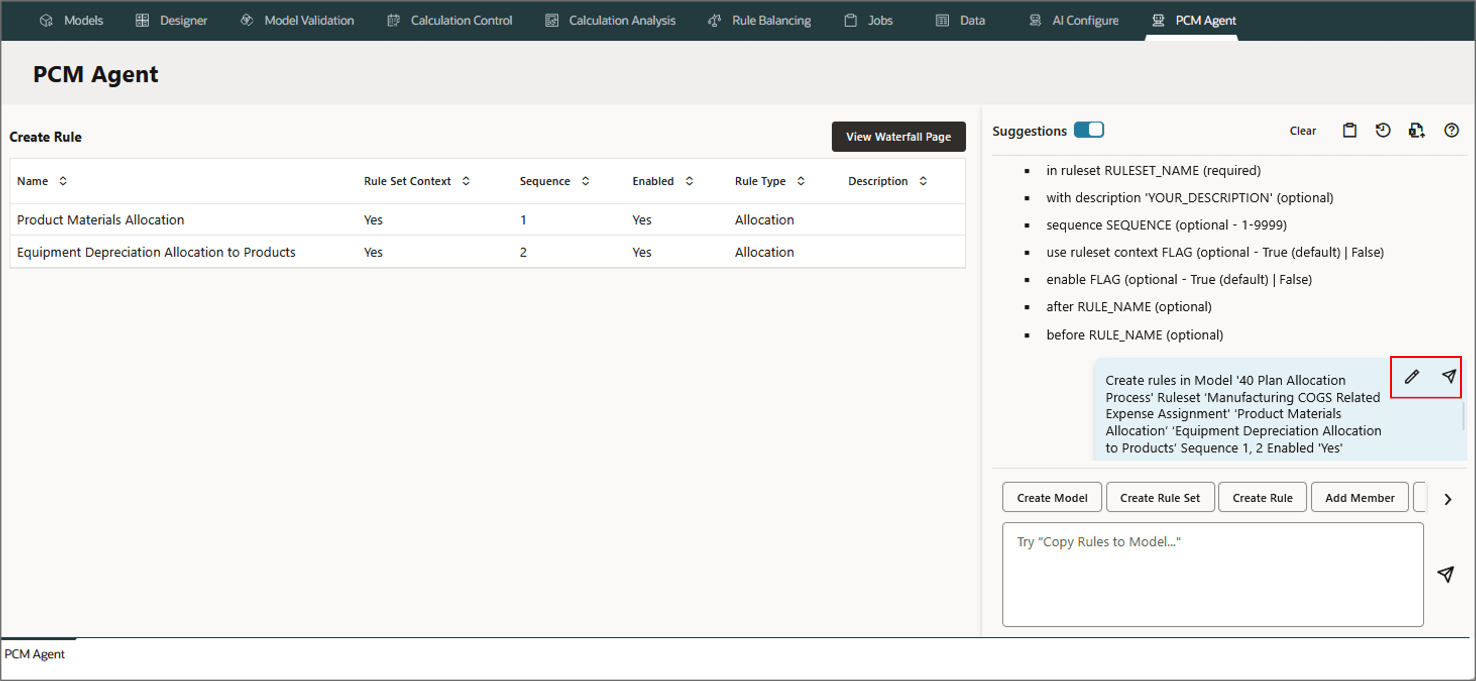Viewport: 1476px width, 681px height.
Task: Sort by the Name column
Action: pos(63,181)
